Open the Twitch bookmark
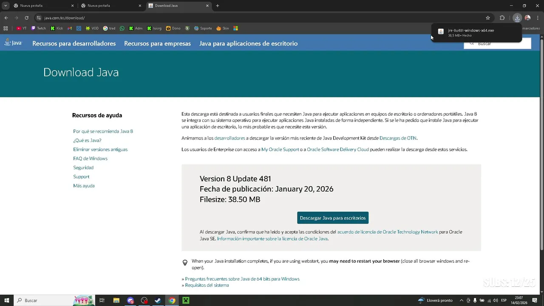This screenshot has width=544, height=306. [x=38, y=28]
